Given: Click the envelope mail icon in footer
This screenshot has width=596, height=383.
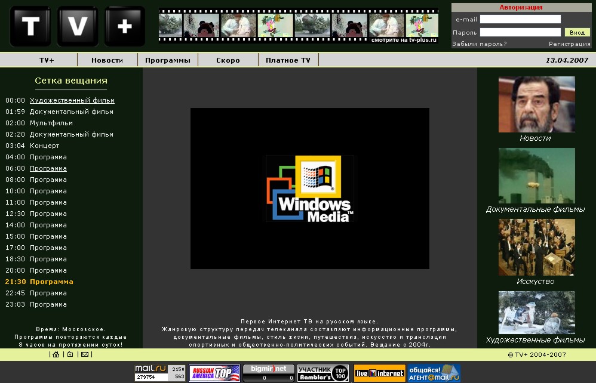Looking at the screenshot, I should pyautogui.click(x=85, y=354).
